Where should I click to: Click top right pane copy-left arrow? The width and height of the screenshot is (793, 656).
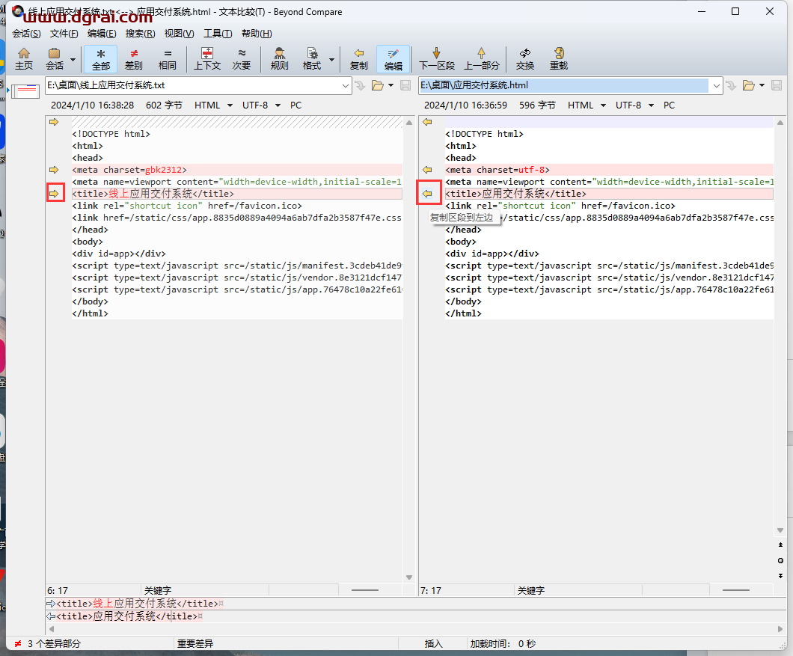[427, 122]
